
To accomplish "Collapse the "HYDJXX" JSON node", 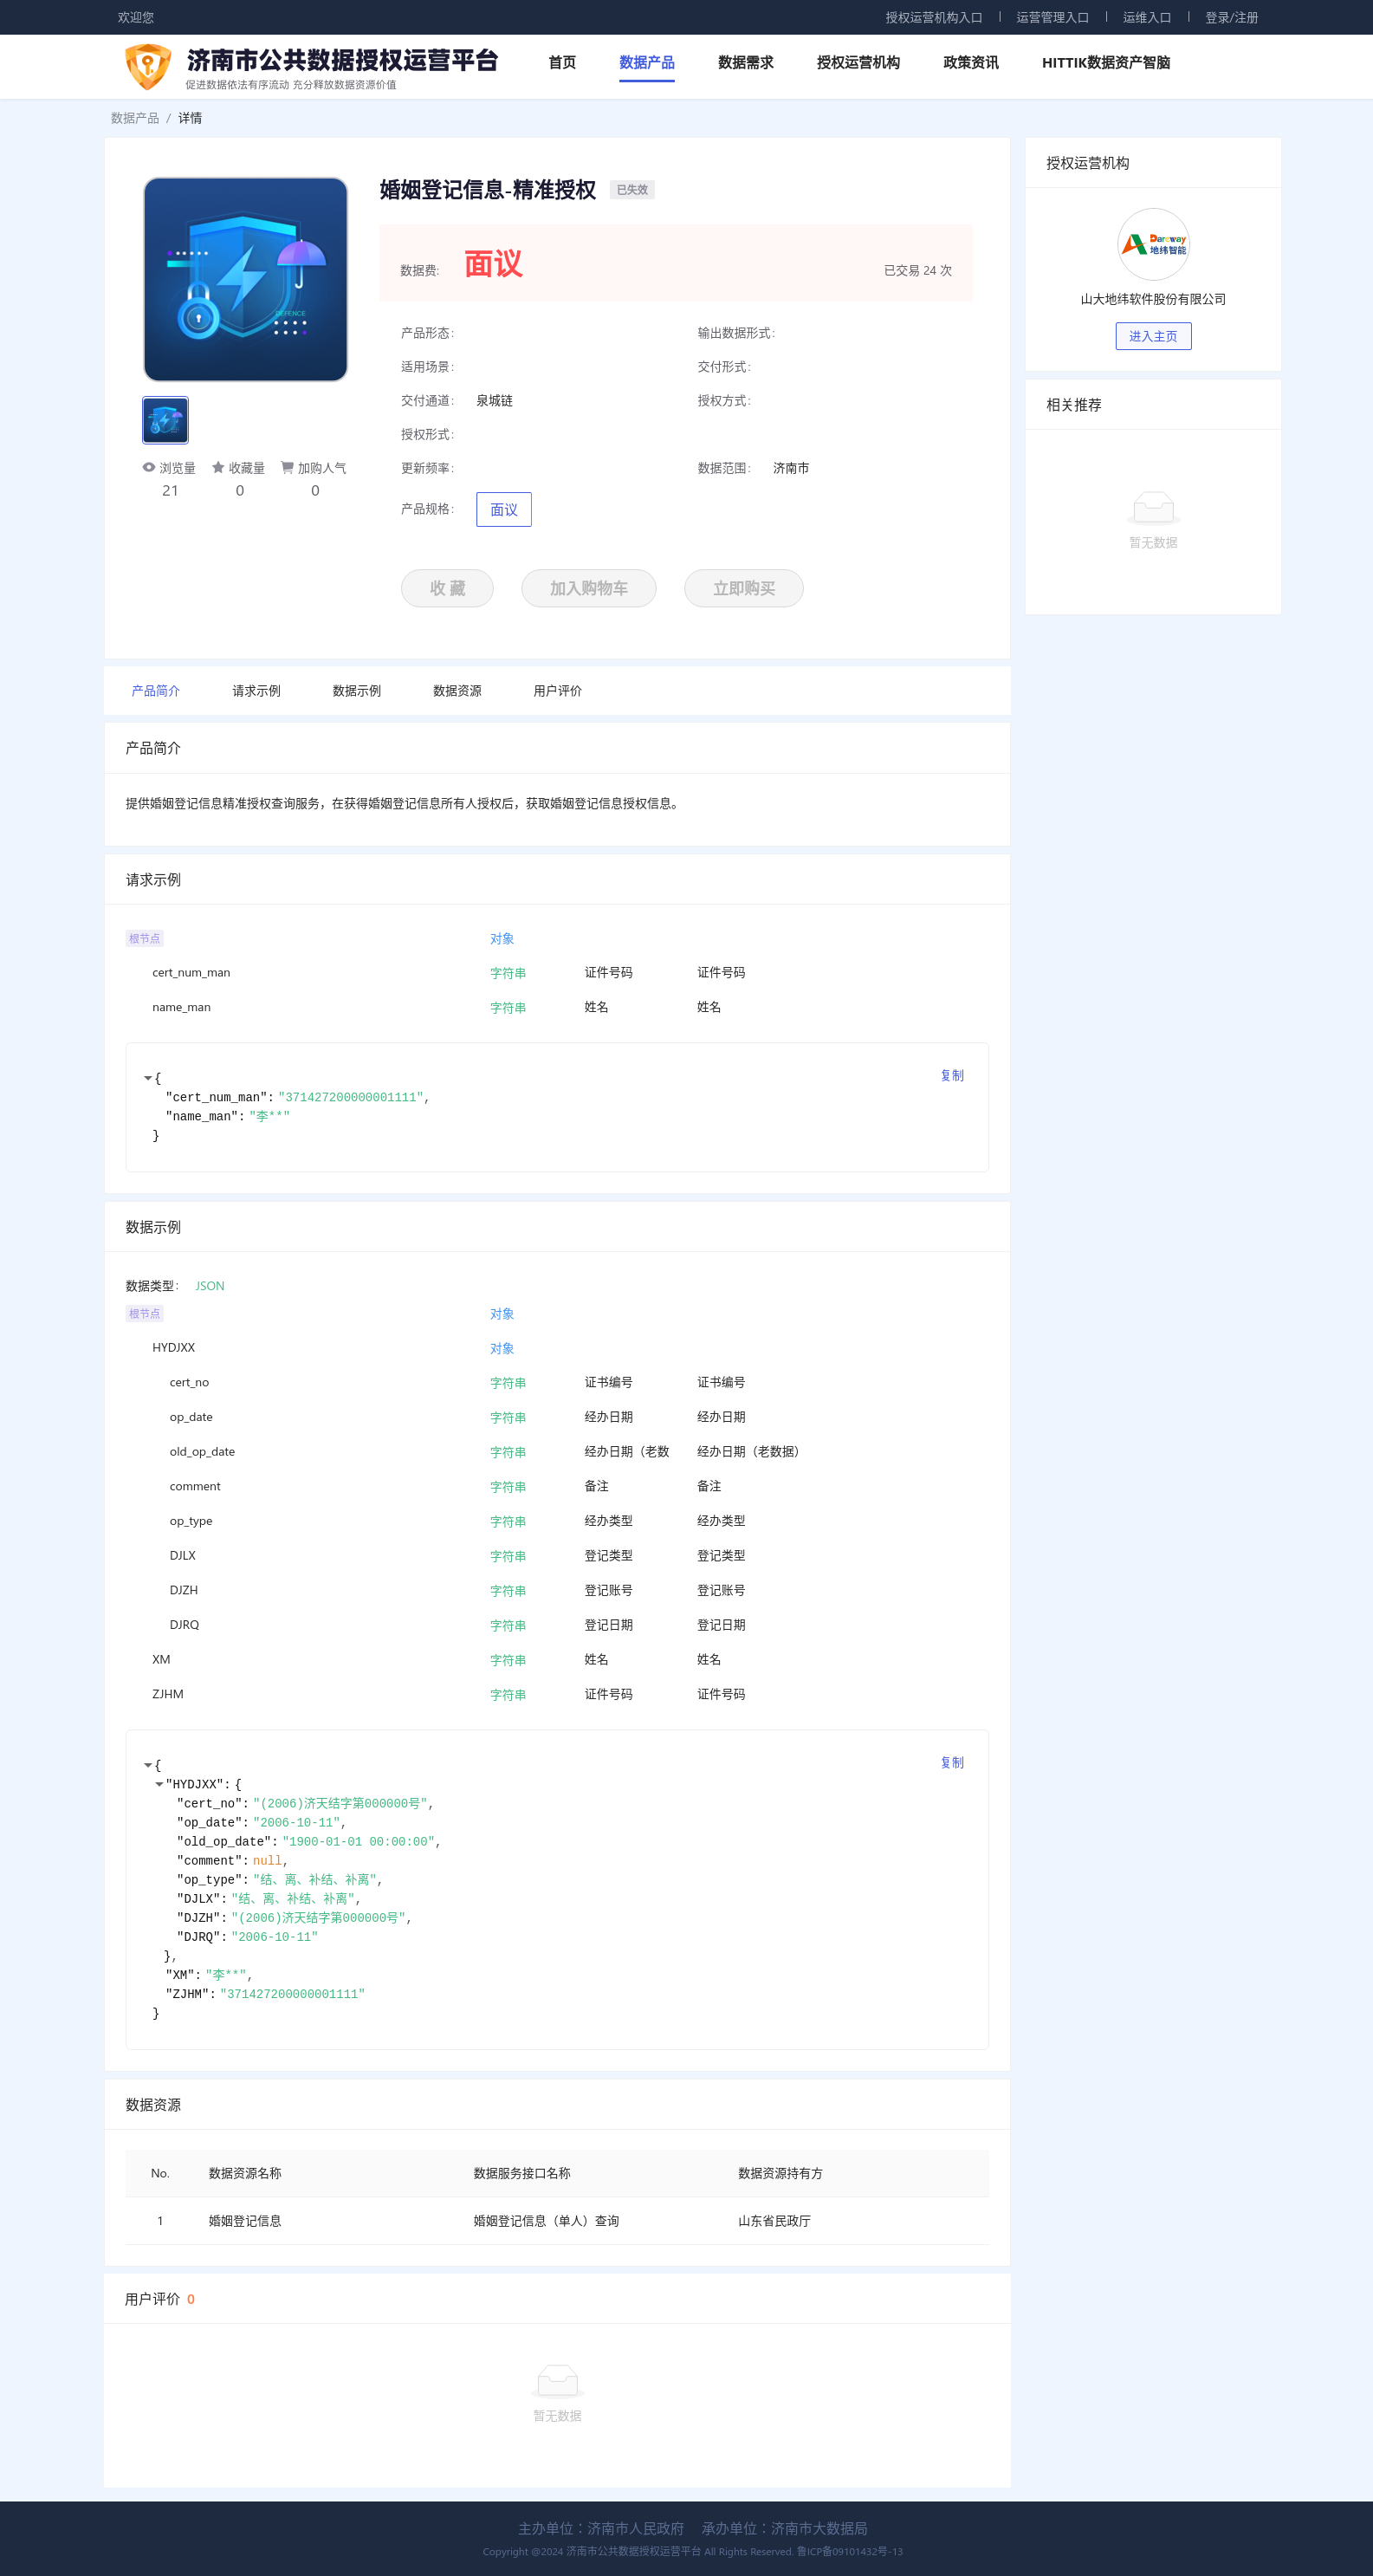I will click(x=159, y=1784).
